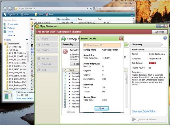
Task: Sort by the Type column header
Action: point(87,19)
